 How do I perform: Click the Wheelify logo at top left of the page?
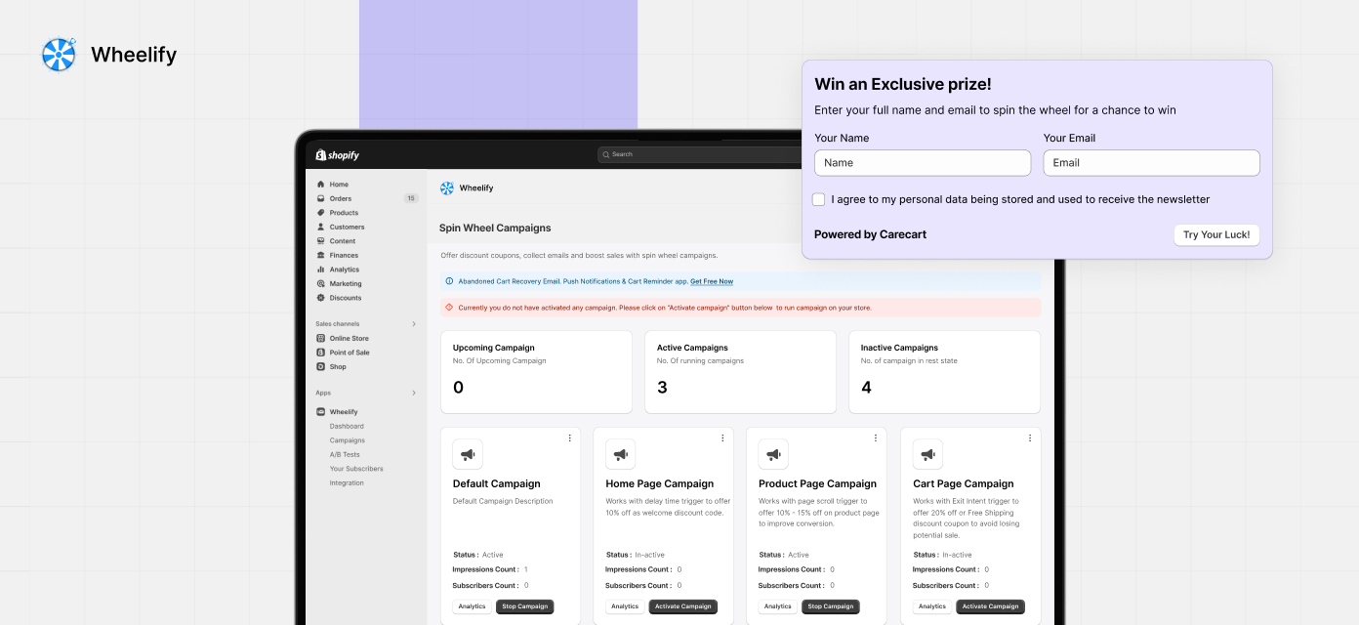[x=59, y=55]
